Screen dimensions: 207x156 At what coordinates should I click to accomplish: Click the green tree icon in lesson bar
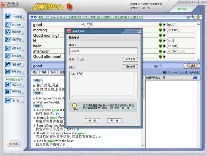point(198,17)
